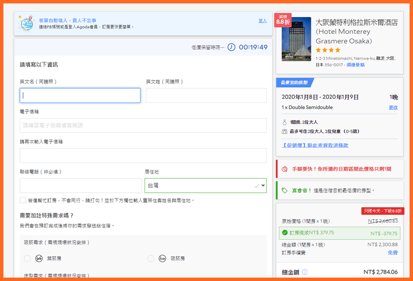This screenshot has height=281, width=413.
Task: Click the dropdown arrow in 居住地 field
Action: pyautogui.click(x=263, y=185)
